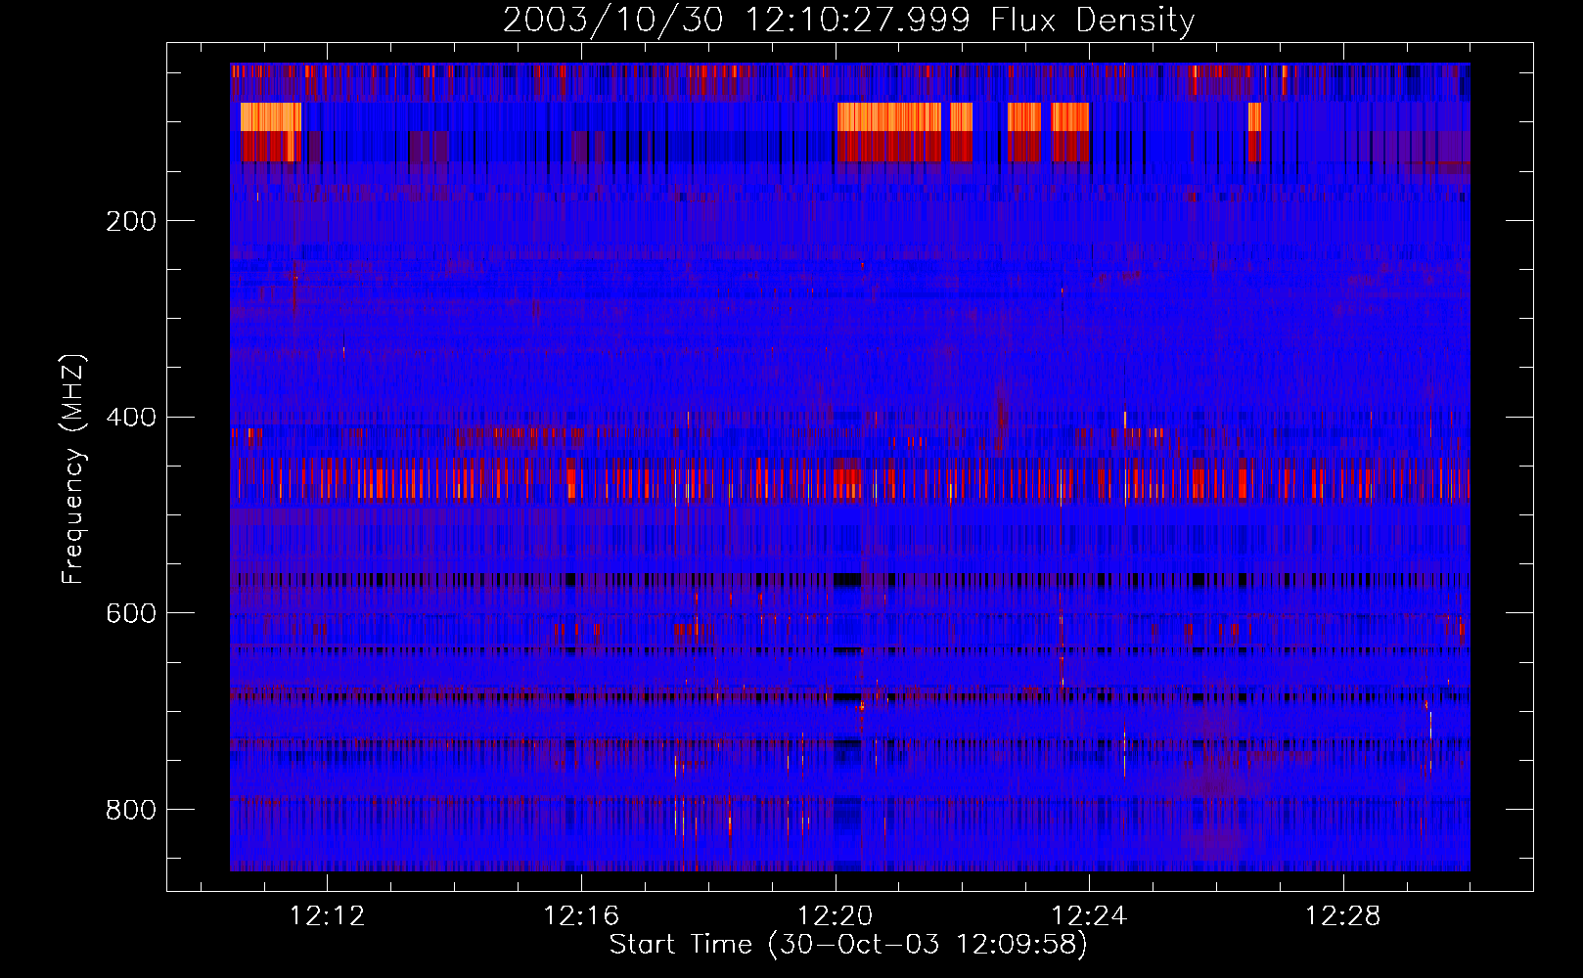Screen dimensions: 1583x978
Task: Click the 'Start Time (30-Oct-03 12:09:58)' x-axis label
Action: (848, 945)
